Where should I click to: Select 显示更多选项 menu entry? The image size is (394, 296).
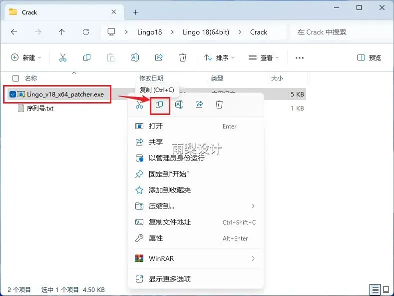(195, 279)
